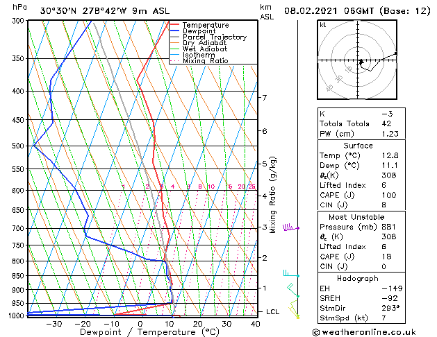The image size is (437, 337).
Task: Select the Wet Adiabat legend entry
Action: click(205, 49)
